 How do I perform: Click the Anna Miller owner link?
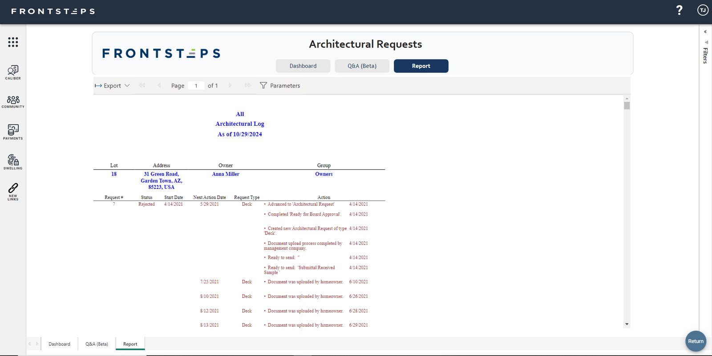226,174
